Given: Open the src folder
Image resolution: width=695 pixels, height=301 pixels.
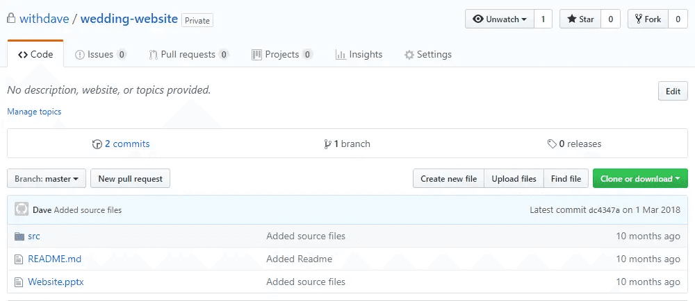Looking at the screenshot, I should (x=33, y=237).
